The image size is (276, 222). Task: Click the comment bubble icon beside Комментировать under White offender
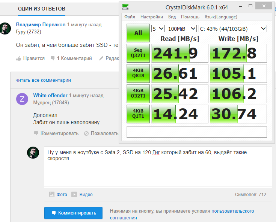coord(36,133)
